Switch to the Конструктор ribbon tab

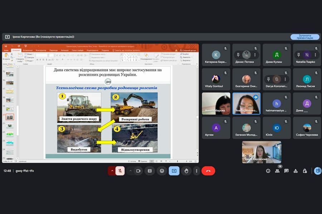point(40,50)
